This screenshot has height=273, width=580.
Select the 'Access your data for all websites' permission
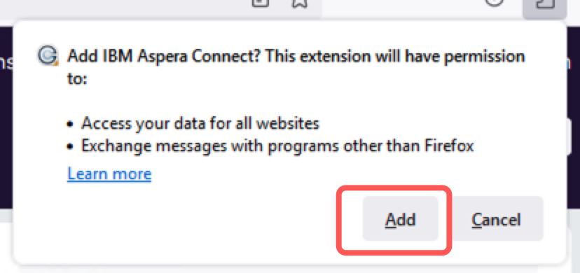200,123
